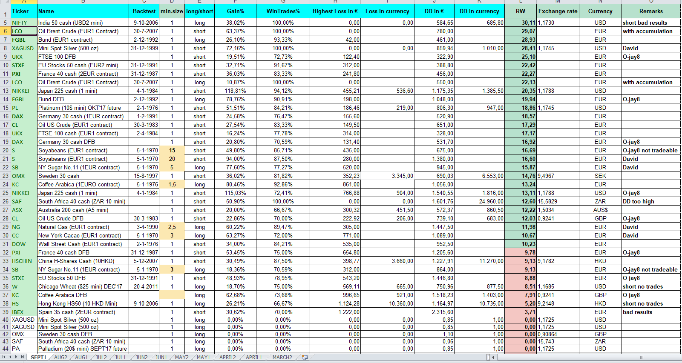Select the 'short bad results' remark cell
Viewport: 682px width, 363px height.
pos(651,23)
